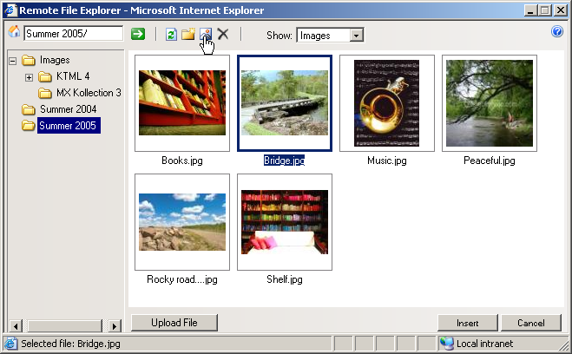This screenshot has width=572, height=354.
Task: Collapse the Images tree node
Action: coord(13,61)
